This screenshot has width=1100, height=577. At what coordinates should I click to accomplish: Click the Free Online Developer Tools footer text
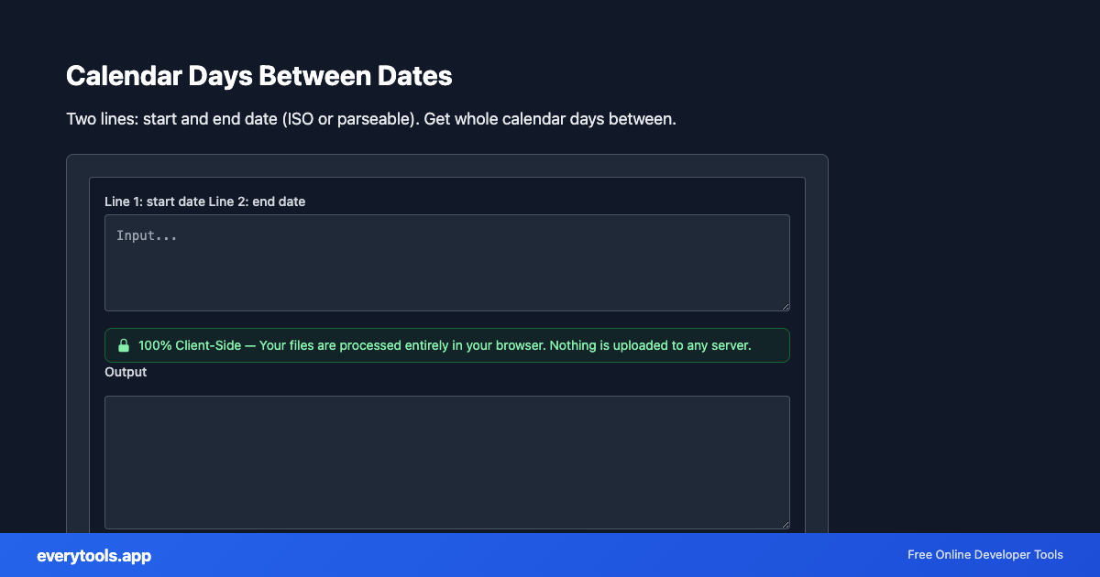tap(984, 554)
